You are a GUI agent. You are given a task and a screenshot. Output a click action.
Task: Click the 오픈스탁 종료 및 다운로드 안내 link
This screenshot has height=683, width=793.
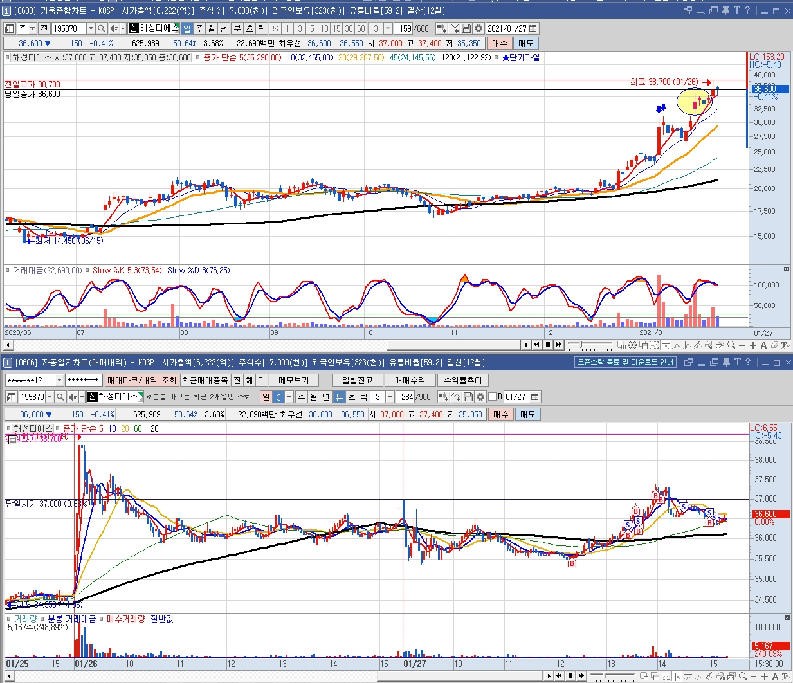[x=625, y=362]
